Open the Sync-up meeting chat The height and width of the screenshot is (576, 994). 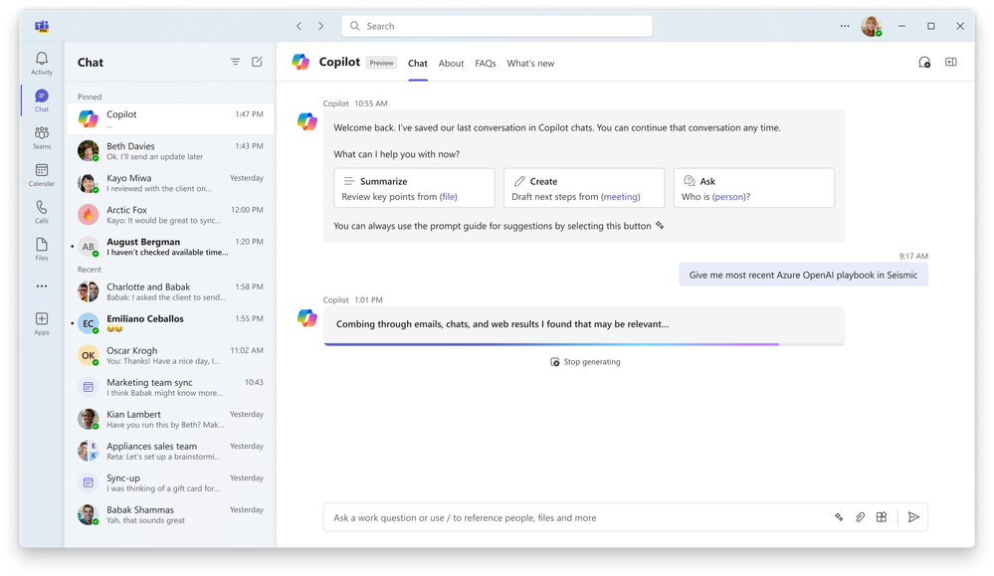click(170, 482)
